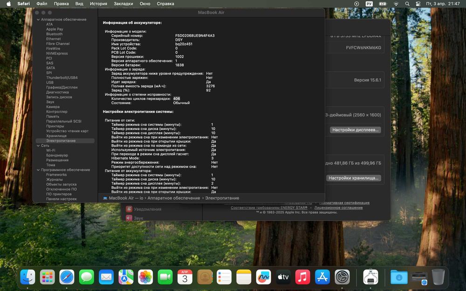Image resolution: width=466 pixels, height=291 pixels.
Task: Click the date and time Пт, 3 апр. 21:47
Action: (443, 4)
